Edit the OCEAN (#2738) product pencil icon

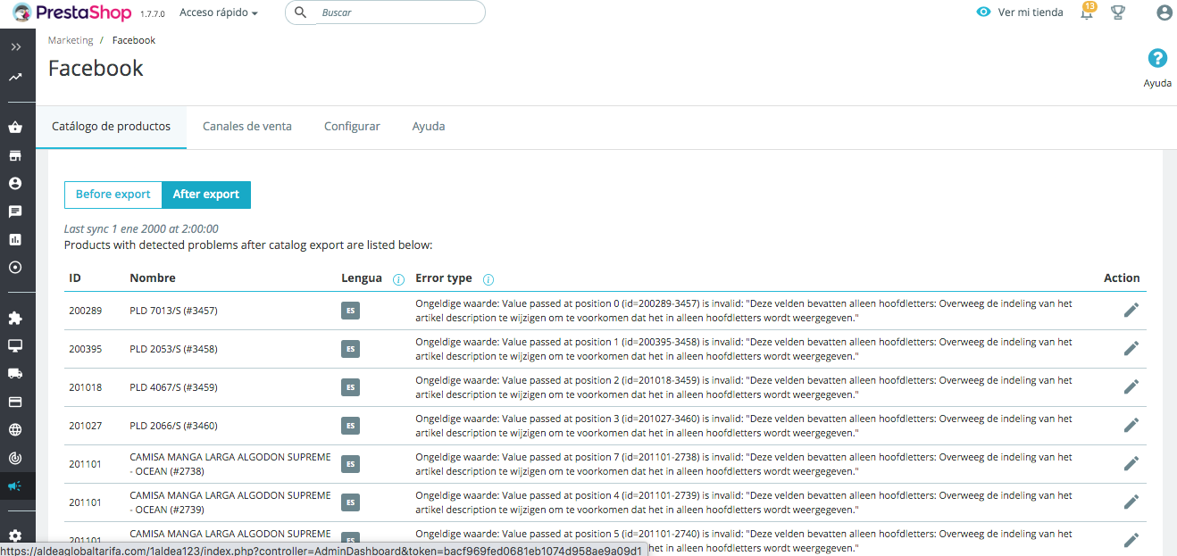pyautogui.click(x=1131, y=463)
